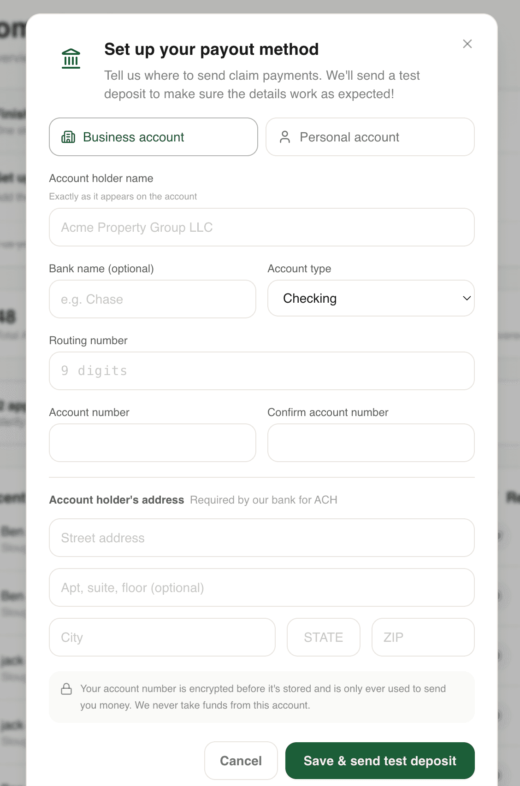The image size is (520, 786).
Task: Click the City input field
Action: click(162, 637)
